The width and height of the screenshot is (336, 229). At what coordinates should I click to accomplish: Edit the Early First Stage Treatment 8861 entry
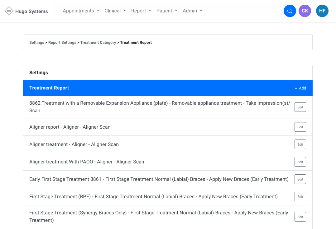point(300,179)
